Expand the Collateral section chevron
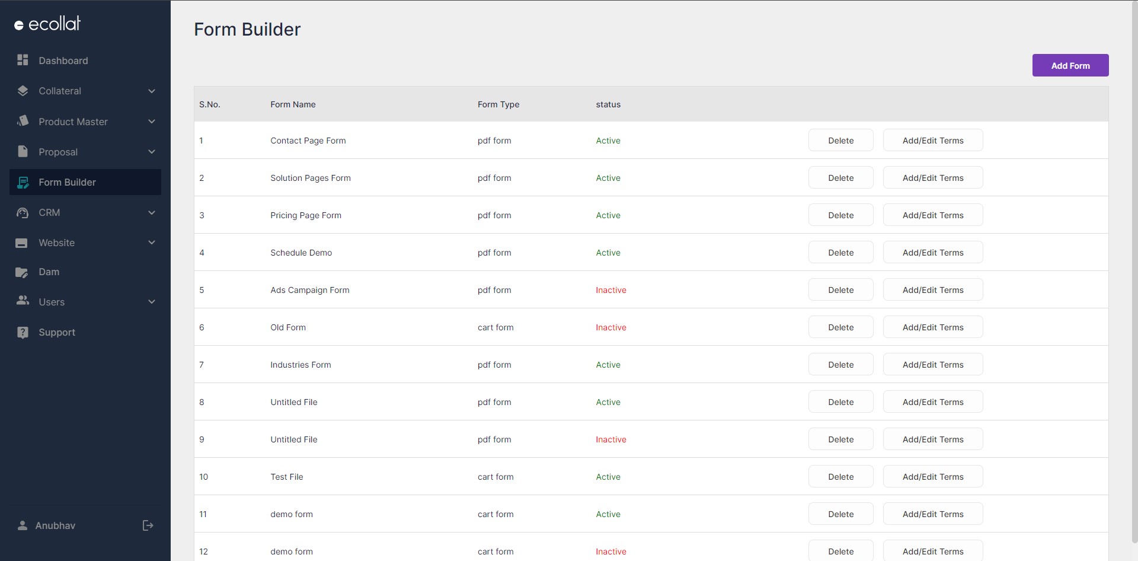 point(152,91)
